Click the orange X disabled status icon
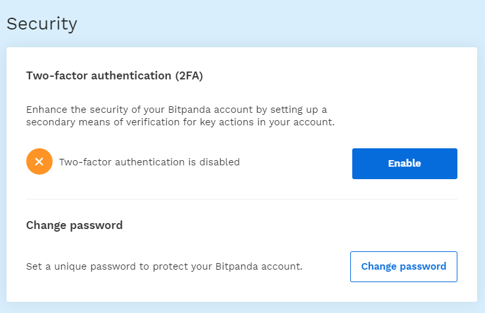 (39, 161)
